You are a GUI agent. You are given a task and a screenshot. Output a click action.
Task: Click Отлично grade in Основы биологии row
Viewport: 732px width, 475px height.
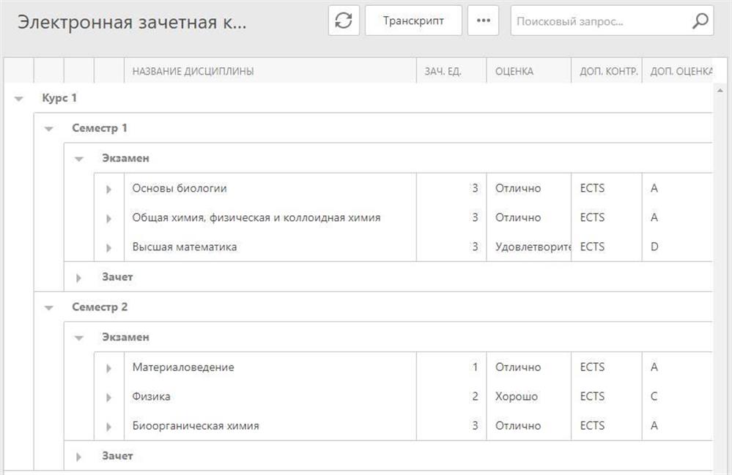518,188
